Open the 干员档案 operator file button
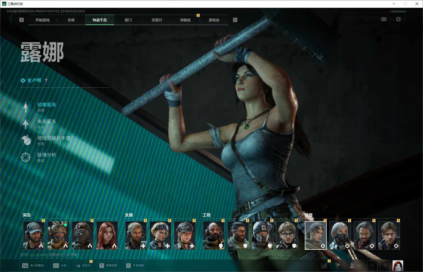 135,265
